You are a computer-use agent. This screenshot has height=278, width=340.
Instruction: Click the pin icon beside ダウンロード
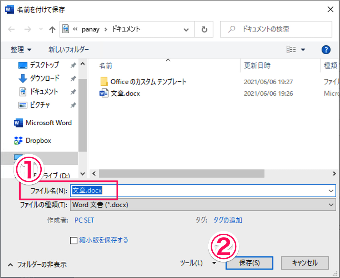point(73,79)
